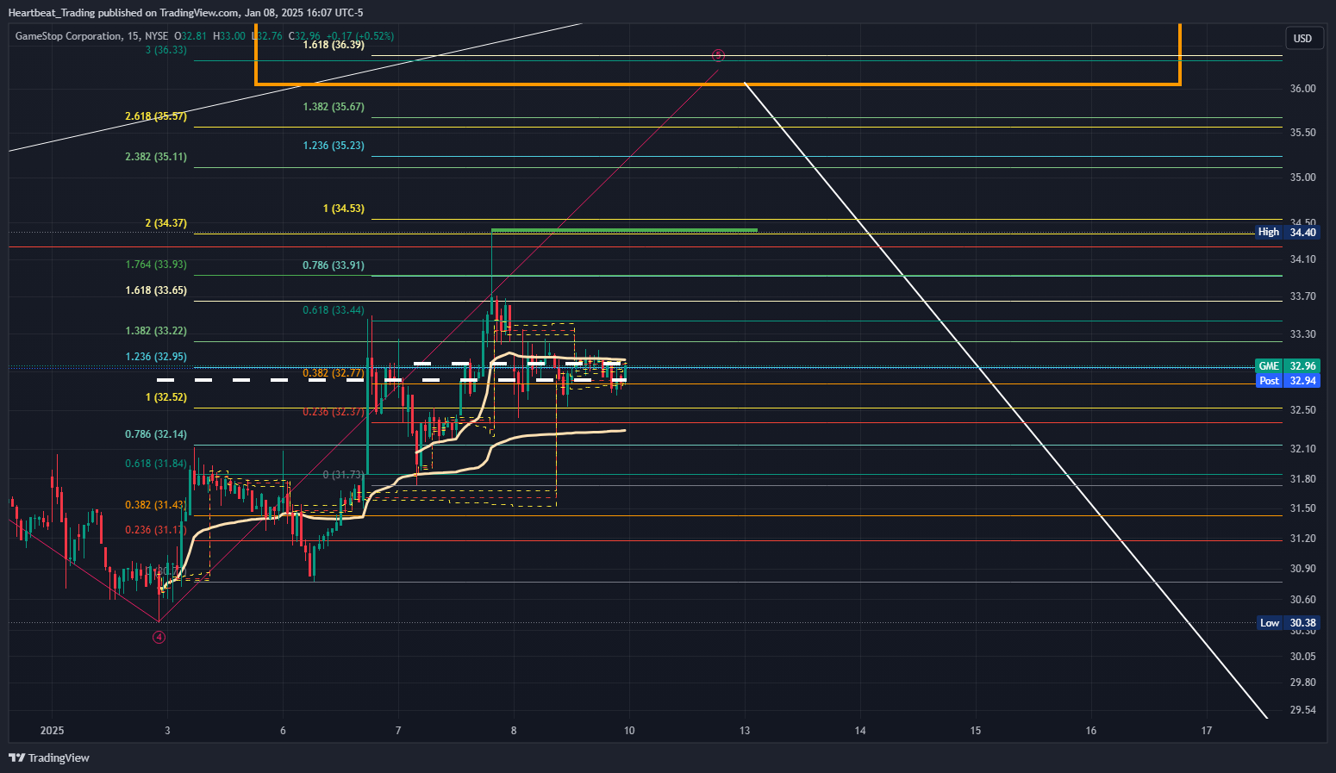Viewport: 1336px width, 773px height.
Task: Click the 30.05 tick on price axis
Action: pyautogui.click(x=1302, y=657)
